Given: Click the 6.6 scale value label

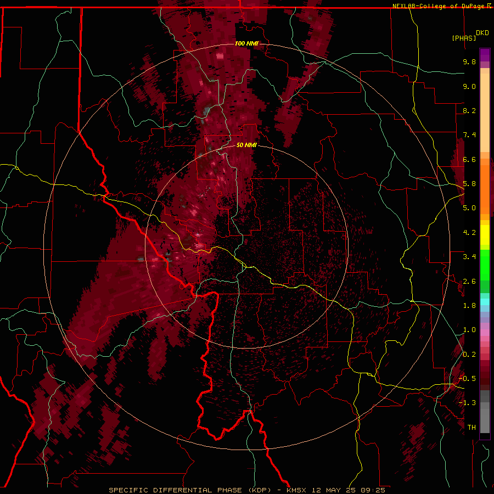Looking at the screenshot, I should coord(469,159).
